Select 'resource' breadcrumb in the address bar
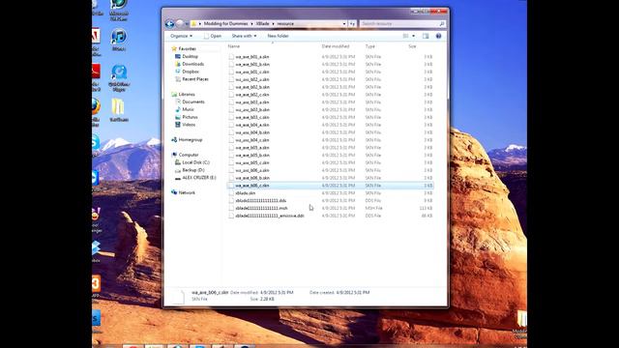The image size is (619, 348). pos(285,23)
